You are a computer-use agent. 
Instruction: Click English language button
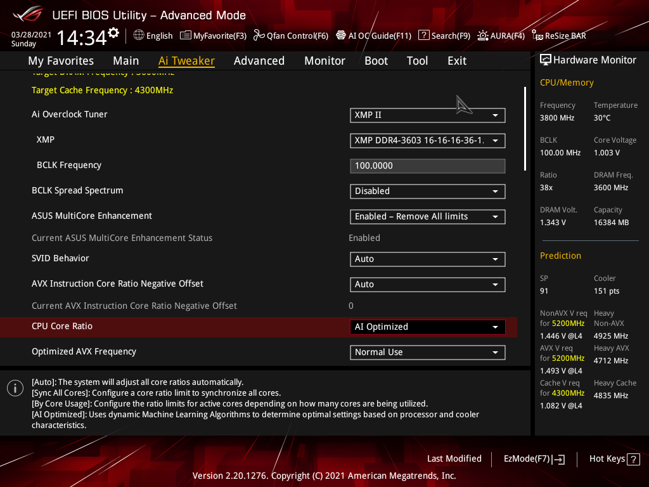pos(153,36)
